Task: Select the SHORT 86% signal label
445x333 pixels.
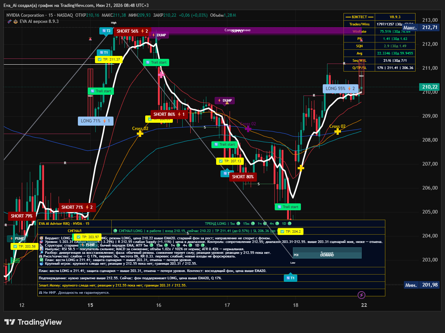Action: [169, 114]
